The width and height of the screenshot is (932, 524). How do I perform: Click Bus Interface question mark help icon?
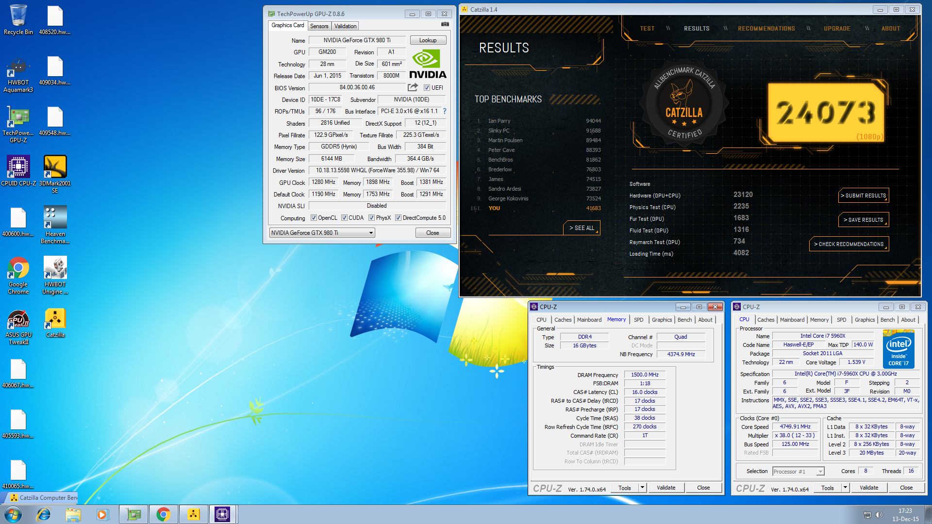[x=444, y=111]
